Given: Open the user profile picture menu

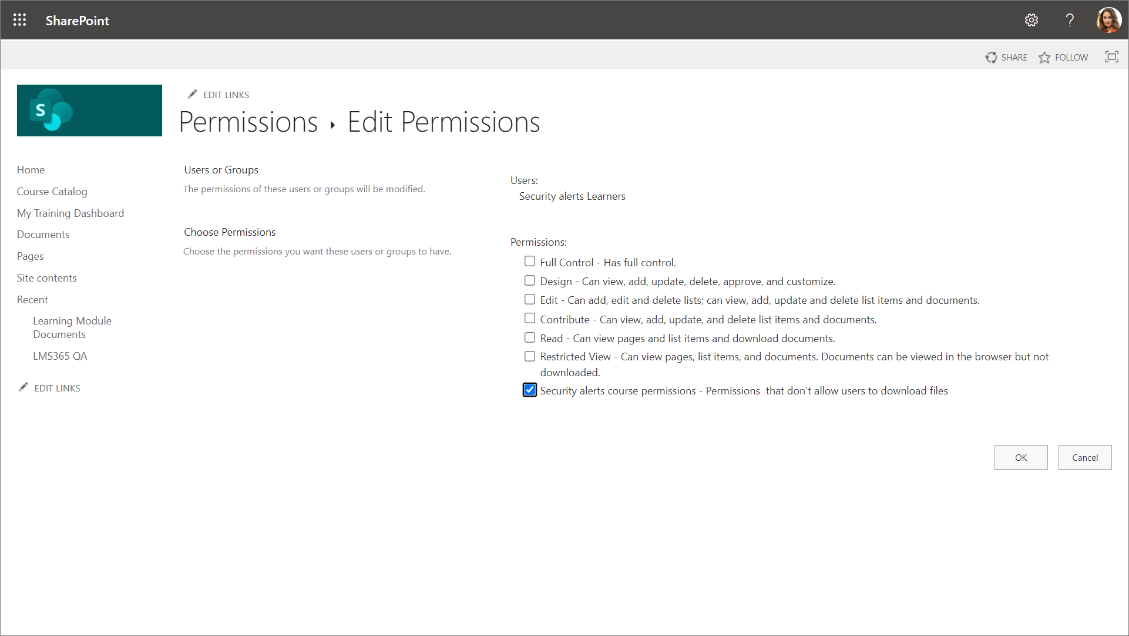Looking at the screenshot, I should (x=1108, y=20).
